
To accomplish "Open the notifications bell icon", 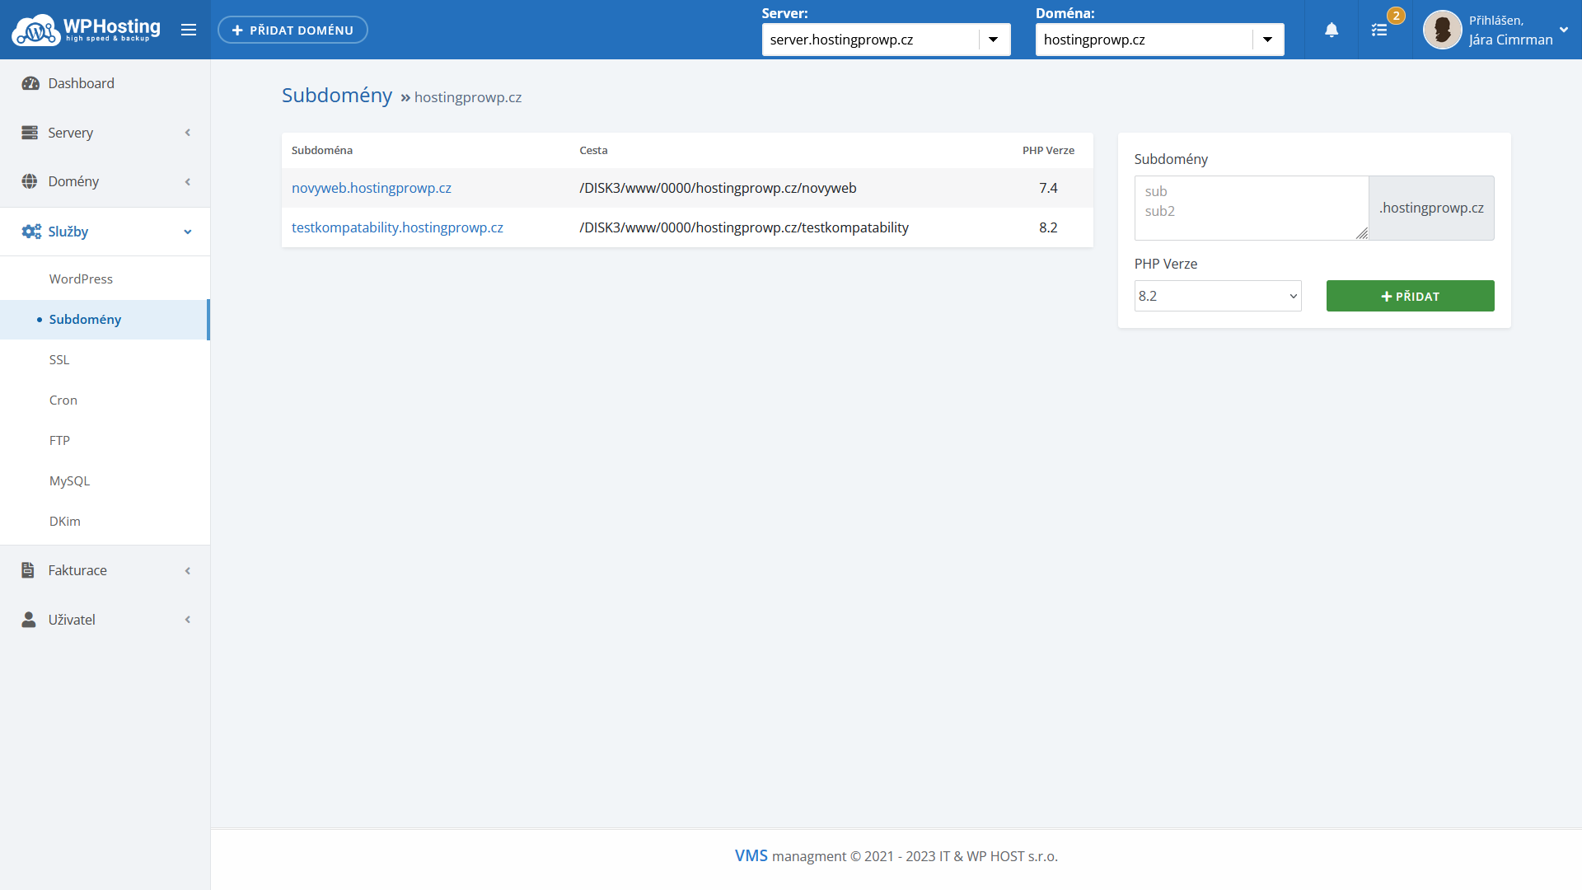I will point(1332,30).
